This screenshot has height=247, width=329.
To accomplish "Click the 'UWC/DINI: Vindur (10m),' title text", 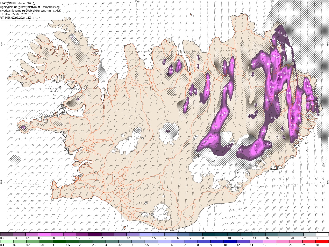I will click(x=18, y=3).
